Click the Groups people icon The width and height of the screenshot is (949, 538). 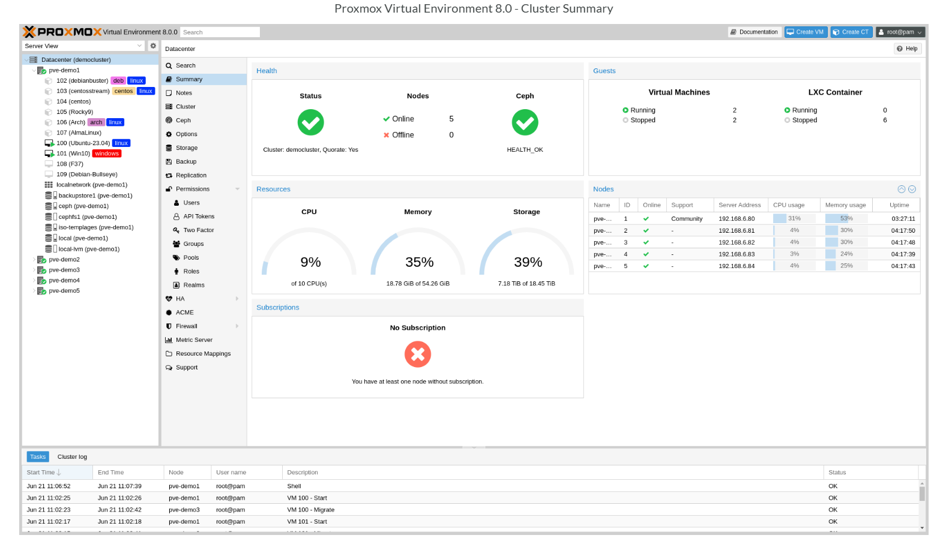[176, 244]
